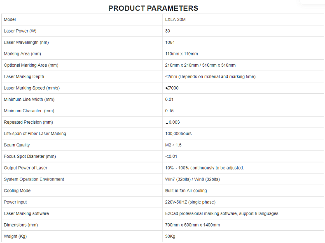Click the 10% ~ 100% output power text
The height and width of the screenshot is (243, 325).
pos(204,168)
